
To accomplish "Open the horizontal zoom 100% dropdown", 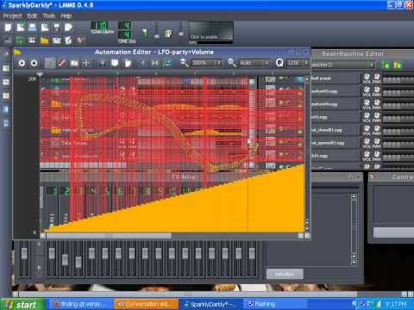I will [x=206, y=63].
